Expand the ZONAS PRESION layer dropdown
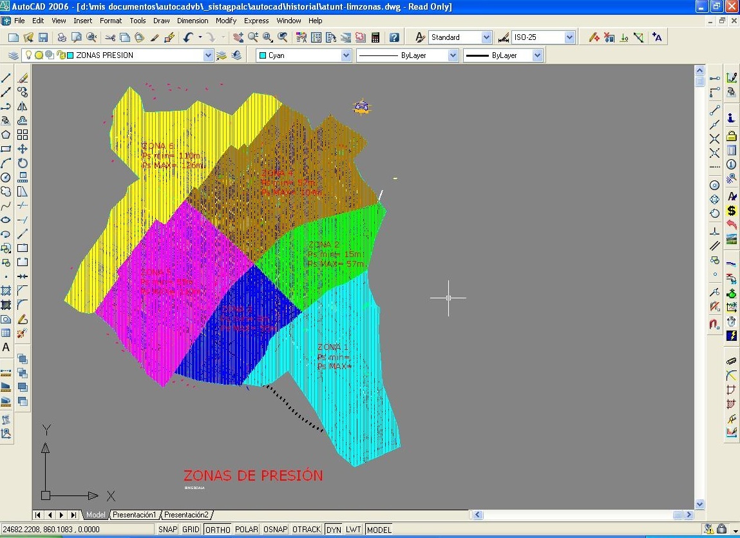Screen dimensions: 740x538 (208, 55)
